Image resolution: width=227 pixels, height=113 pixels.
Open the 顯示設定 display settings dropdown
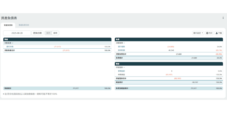coord(198,33)
